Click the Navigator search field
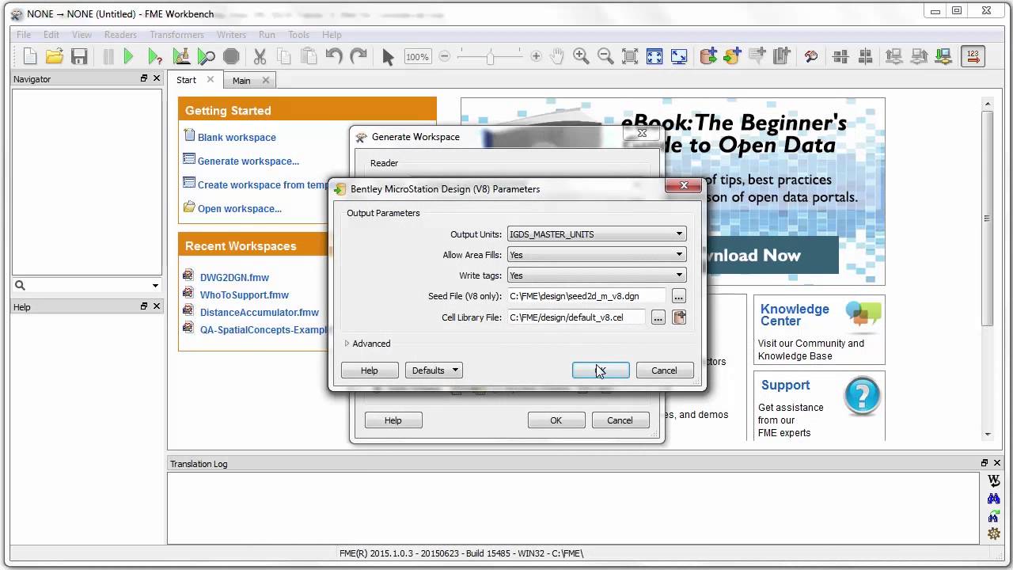Screen dimensions: 1013x570 [x=87, y=286]
